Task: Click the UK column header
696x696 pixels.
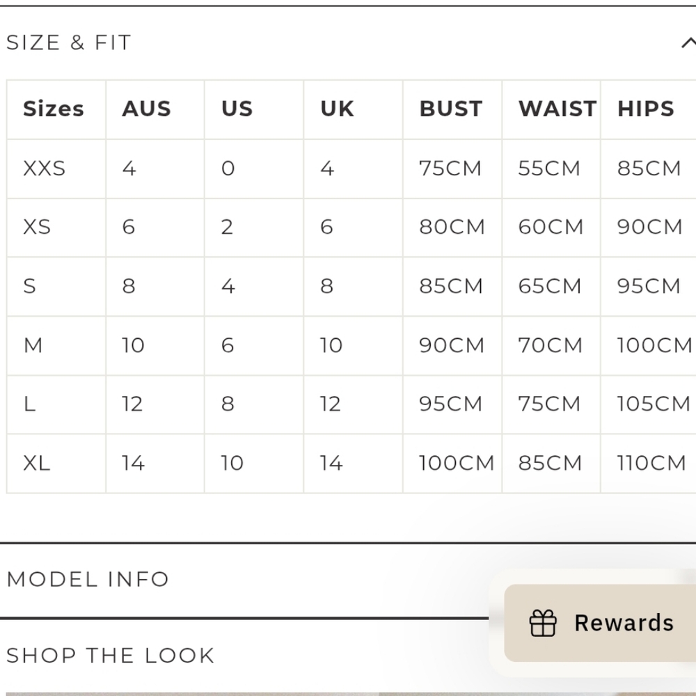Action: coord(338,109)
